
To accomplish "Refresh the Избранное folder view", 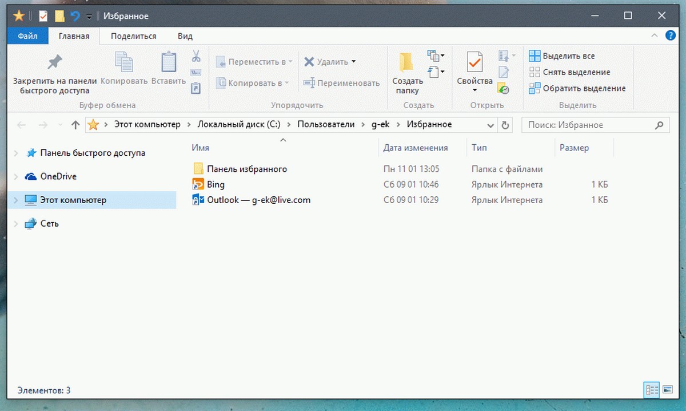I will click(505, 125).
